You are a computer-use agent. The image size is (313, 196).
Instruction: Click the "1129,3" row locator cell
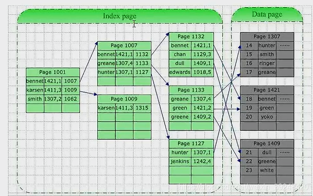coord(202,54)
